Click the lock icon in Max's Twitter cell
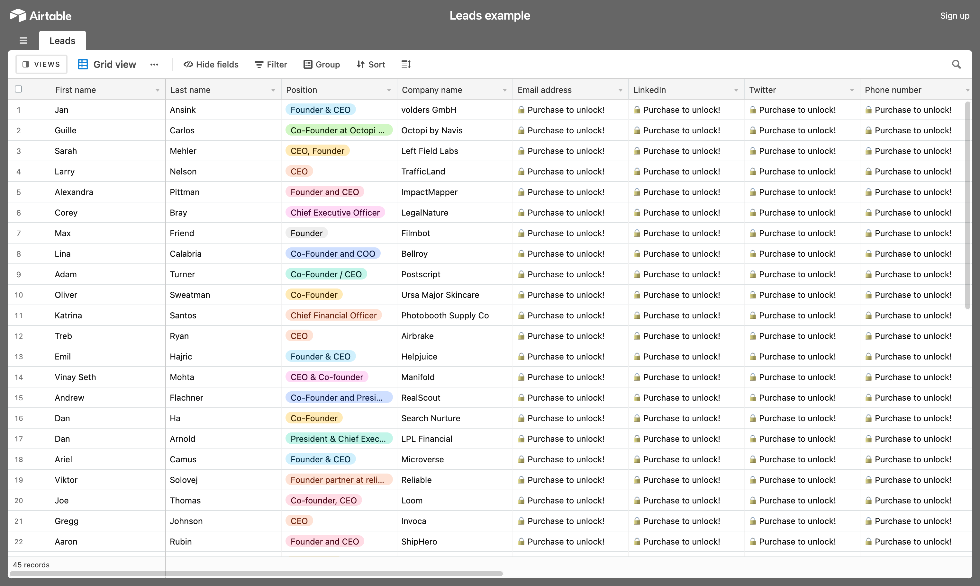 753,233
